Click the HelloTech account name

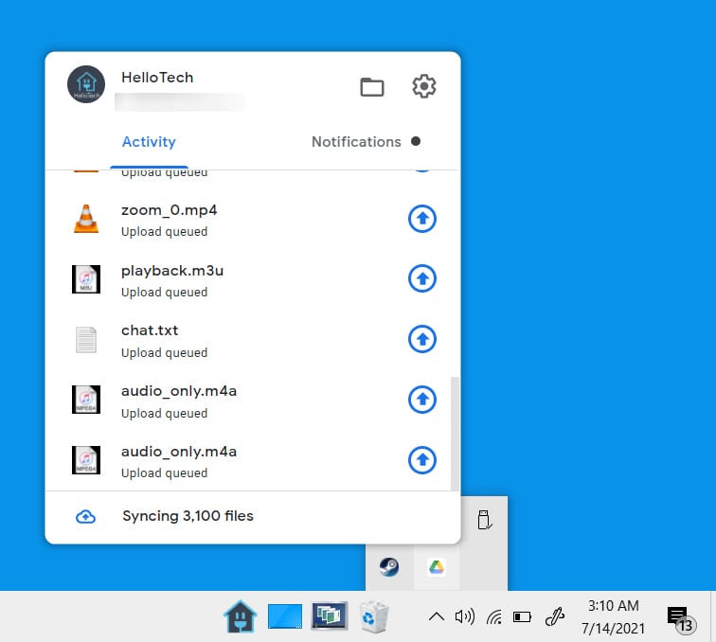(157, 78)
